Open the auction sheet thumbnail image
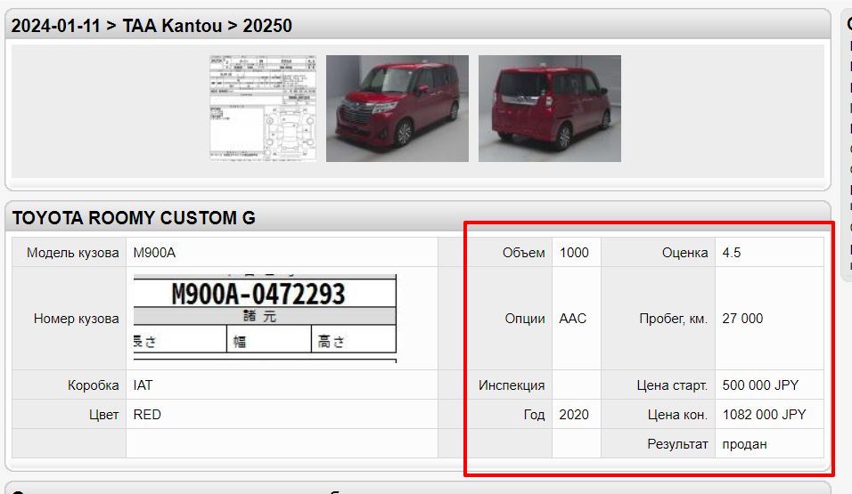This screenshot has width=852, height=494. [x=263, y=108]
